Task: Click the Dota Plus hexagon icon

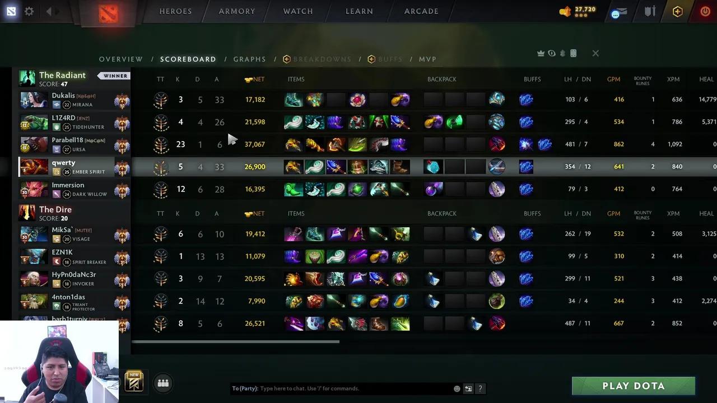Action: [x=678, y=11]
